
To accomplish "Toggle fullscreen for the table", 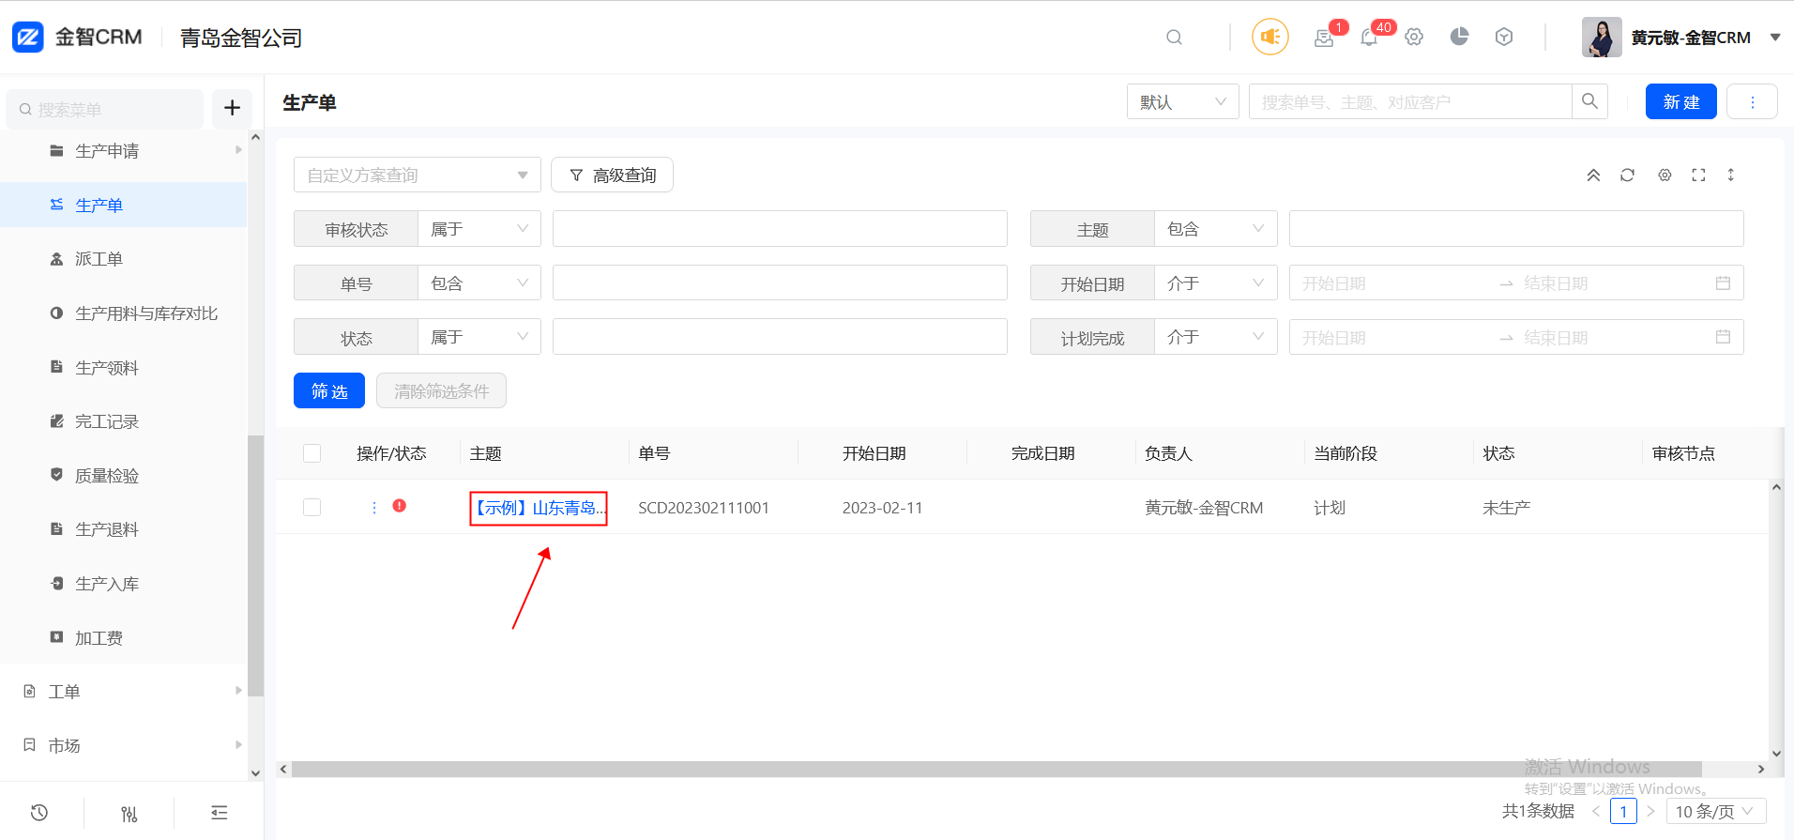I will (x=1698, y=176).
